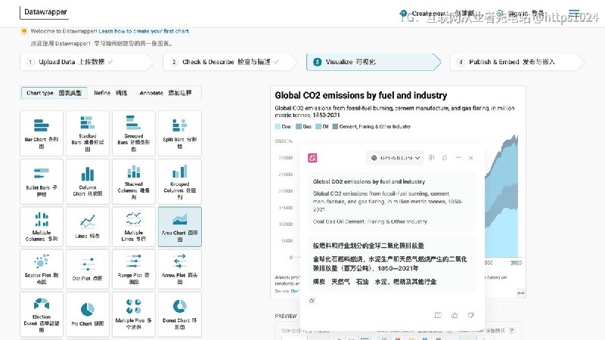The image size is (605, 340).
Task: Select the Split Bars chart type
Action: tap(180, 134)
